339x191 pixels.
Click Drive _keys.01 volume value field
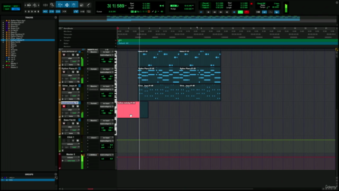[107, 93]
